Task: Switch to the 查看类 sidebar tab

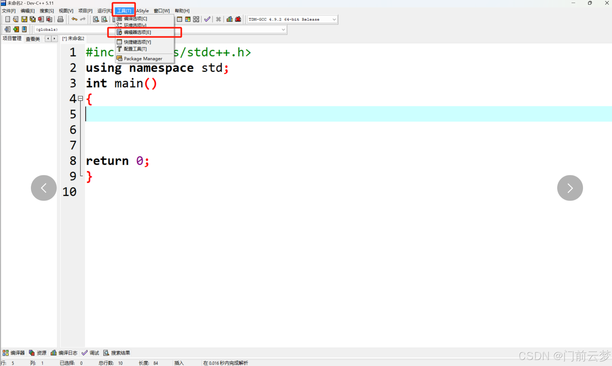Action: click(32, 39)
